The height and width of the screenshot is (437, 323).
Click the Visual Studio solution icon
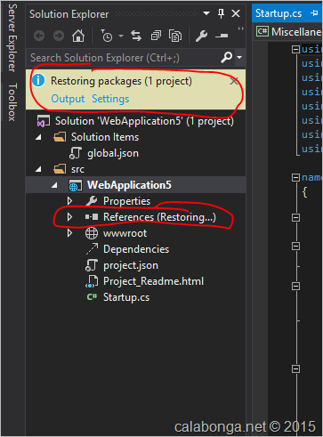(43, 121)
